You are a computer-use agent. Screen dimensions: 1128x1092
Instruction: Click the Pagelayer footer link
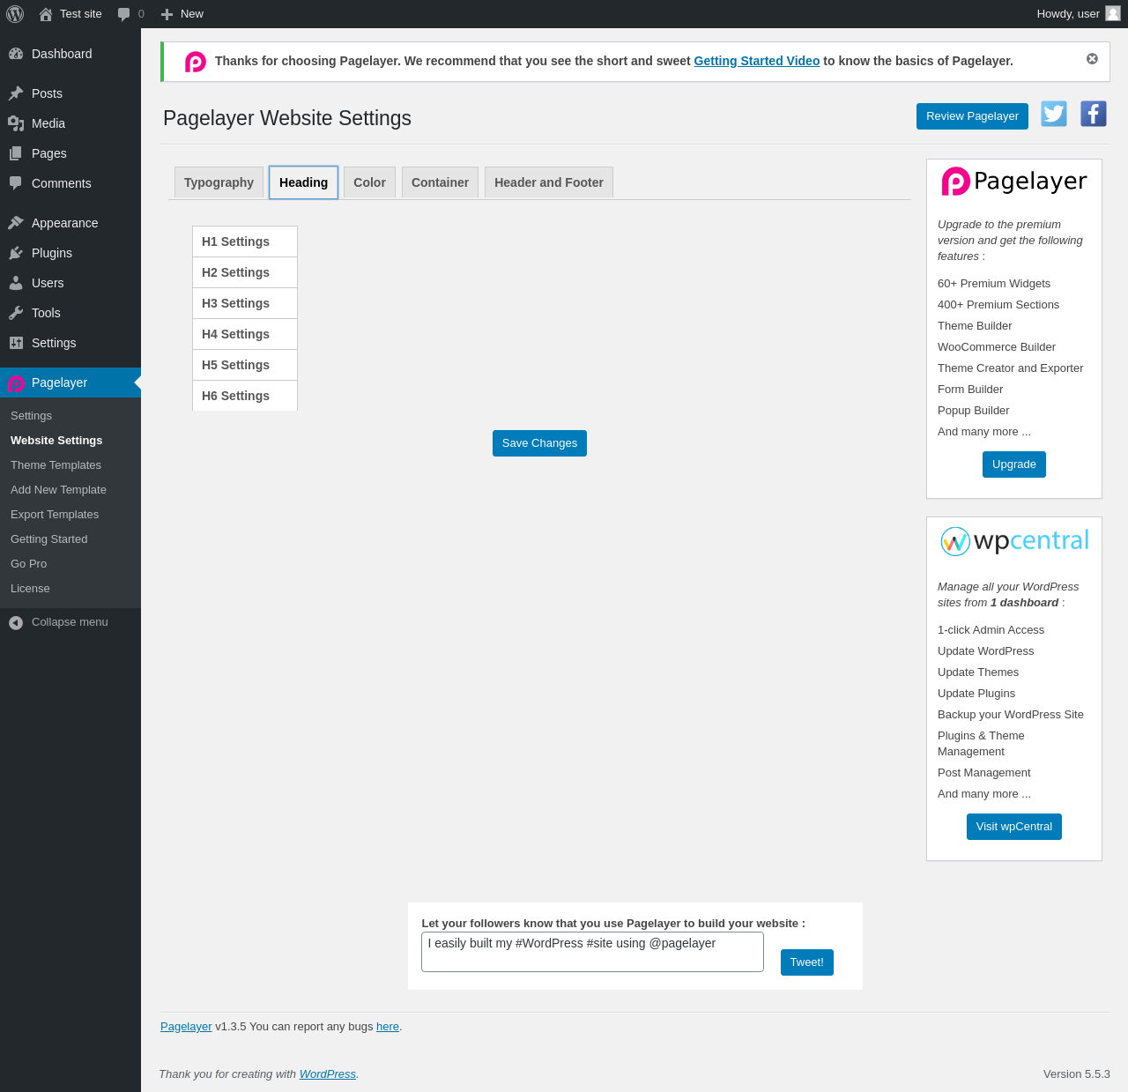tap(186, 1027)
